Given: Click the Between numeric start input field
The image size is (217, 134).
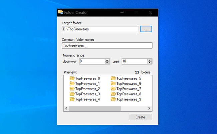Looking at the screenshot, I should [x=92, y=61].
